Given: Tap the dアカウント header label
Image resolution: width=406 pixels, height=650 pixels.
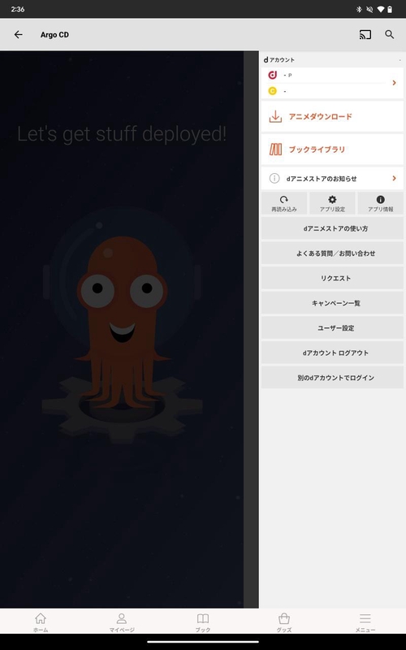Looking at the screenshot, I should [x=279, y=59].
